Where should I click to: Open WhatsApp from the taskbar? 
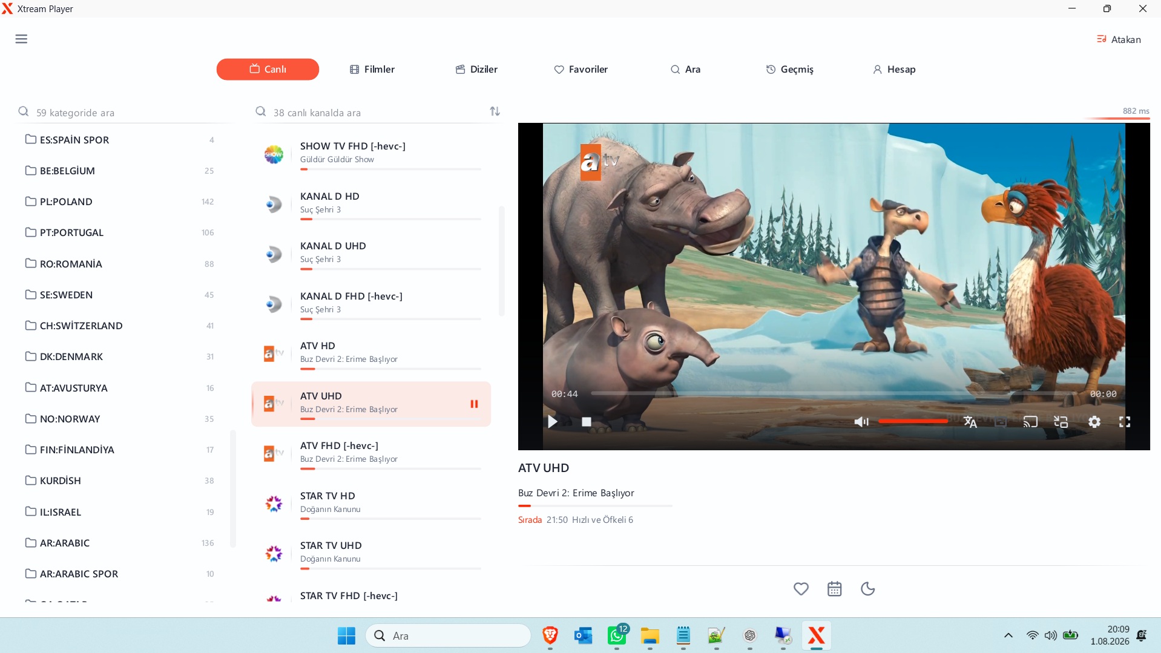(617, 635)
